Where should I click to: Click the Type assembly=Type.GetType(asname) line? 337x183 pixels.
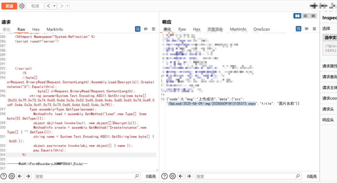coord(63,109)
